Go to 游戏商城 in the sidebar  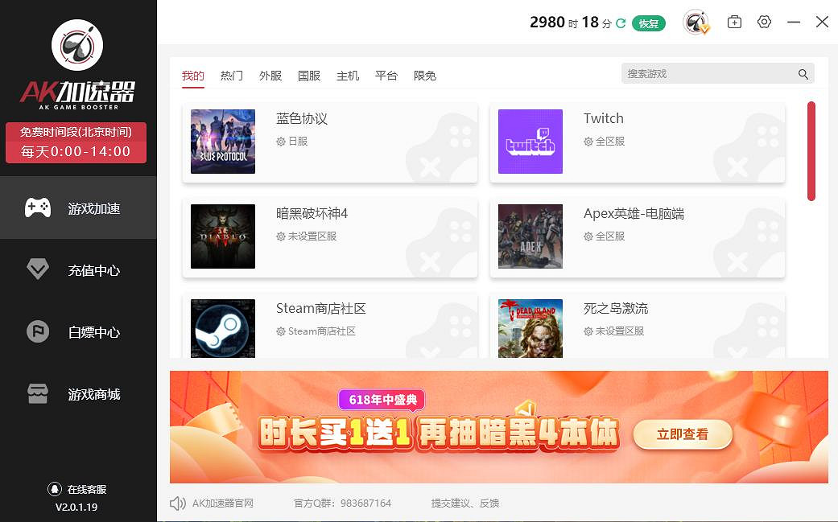78,394
